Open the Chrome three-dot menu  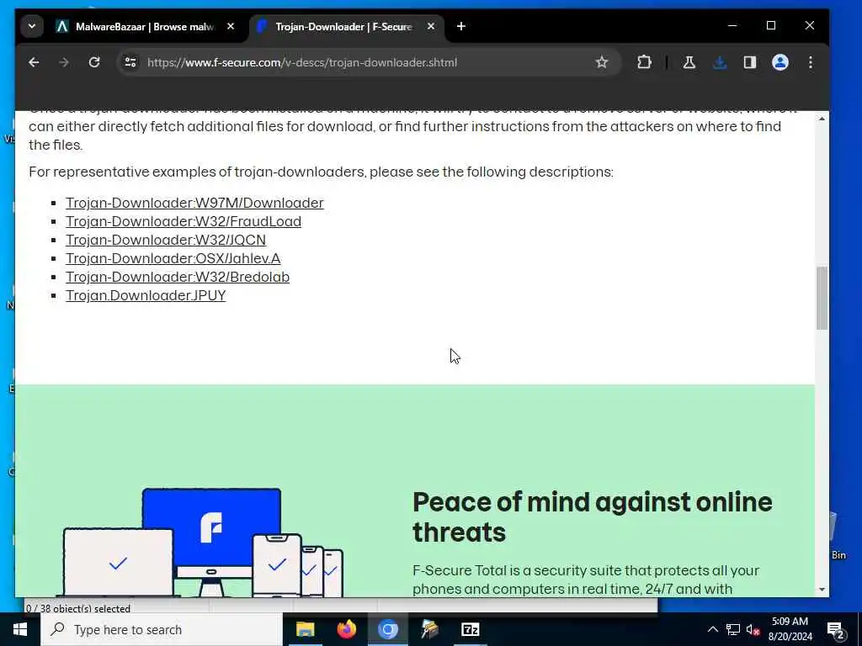click(x=811, y=62)
